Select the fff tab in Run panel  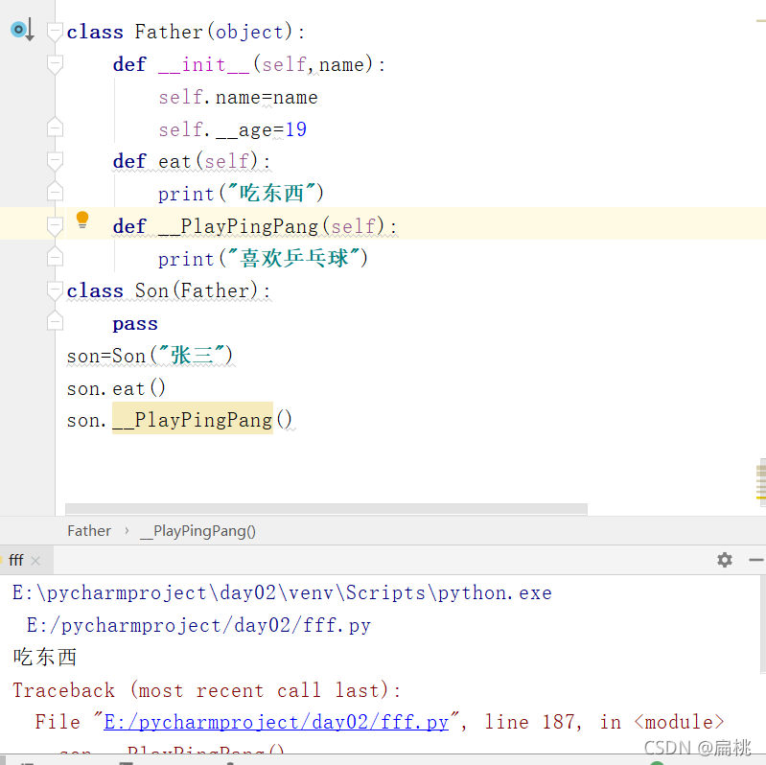[x=16, y=561]
